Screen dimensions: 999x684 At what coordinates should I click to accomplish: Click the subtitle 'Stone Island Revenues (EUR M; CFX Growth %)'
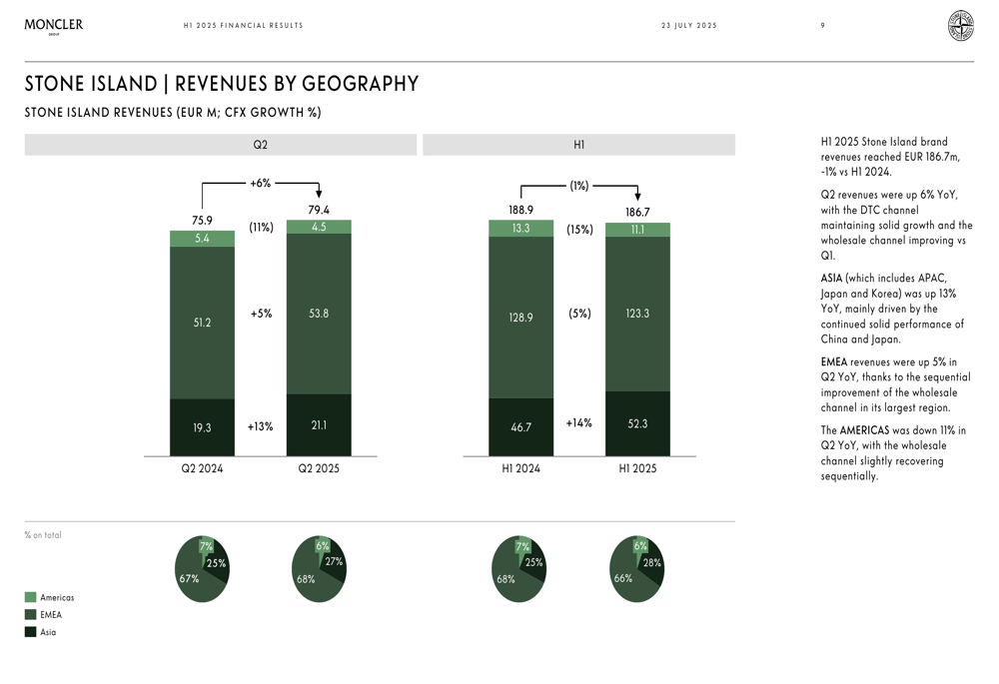(x=173, y=113)
